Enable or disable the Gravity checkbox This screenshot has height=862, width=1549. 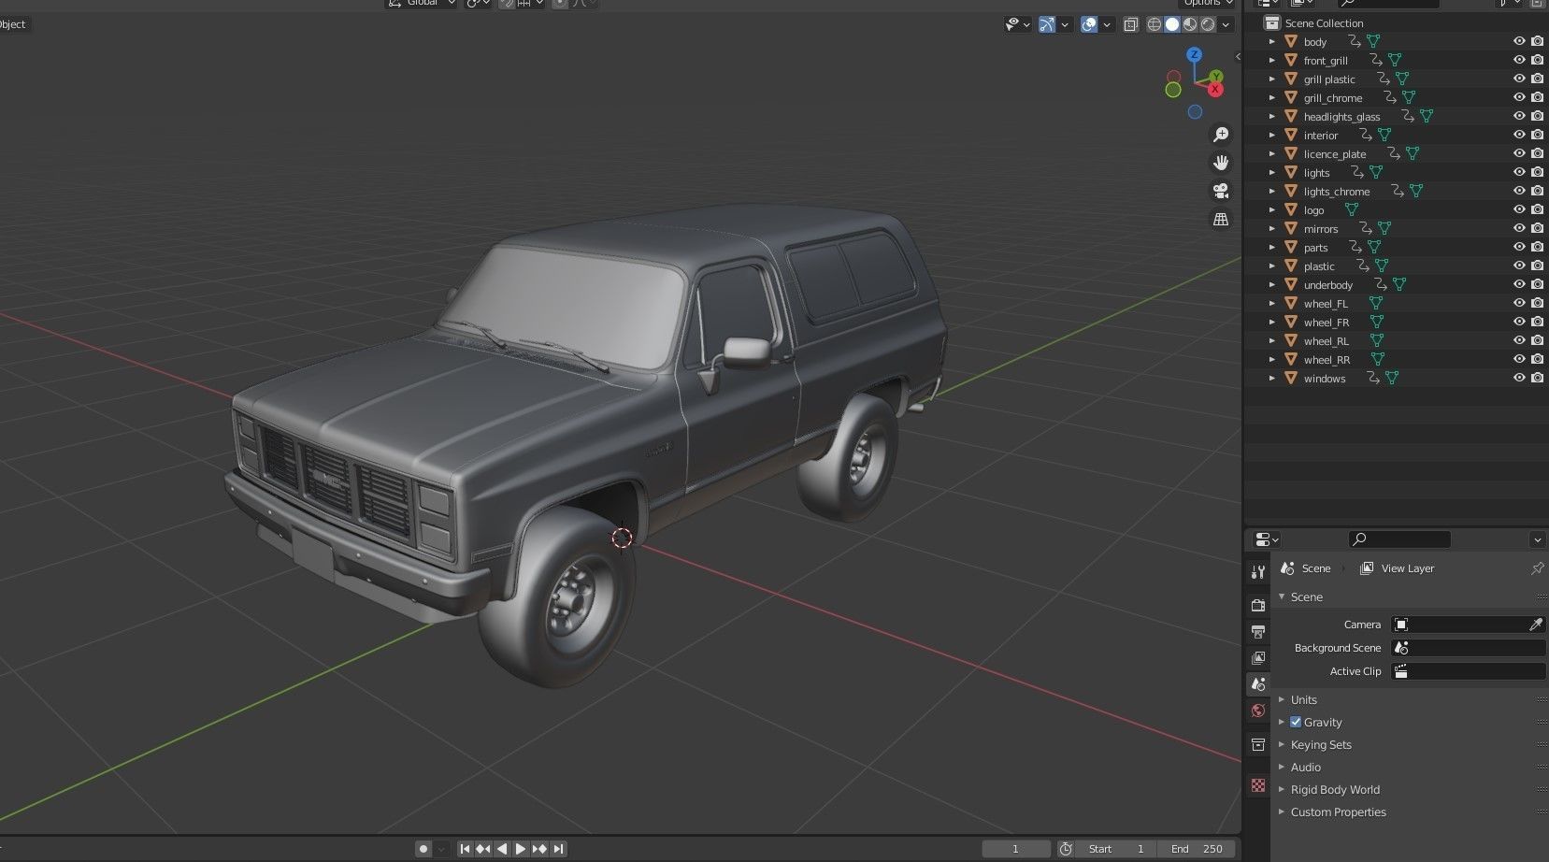pyautogui.click(x=1296, y=722)
